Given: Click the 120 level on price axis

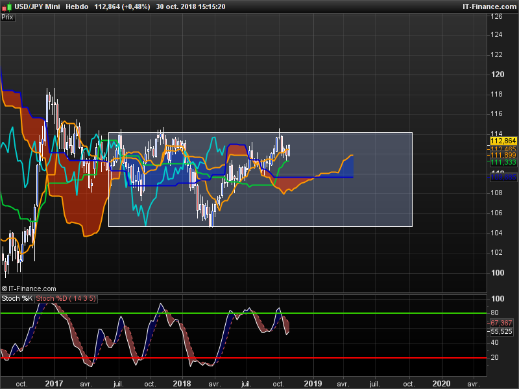Looking at the screenshot, I should (498, 75).
